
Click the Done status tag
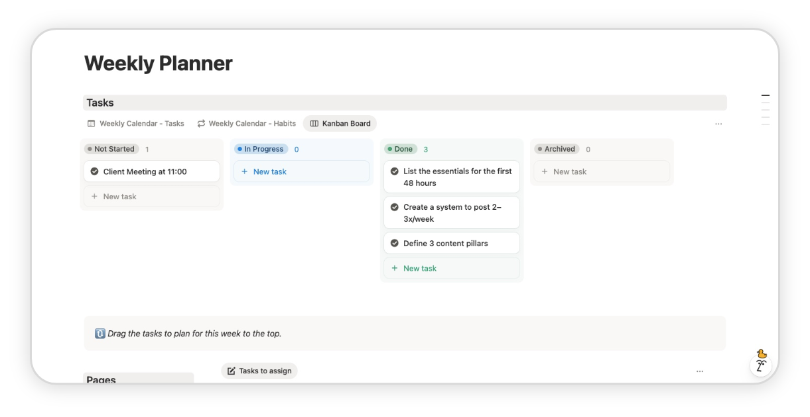click(401, 149)
